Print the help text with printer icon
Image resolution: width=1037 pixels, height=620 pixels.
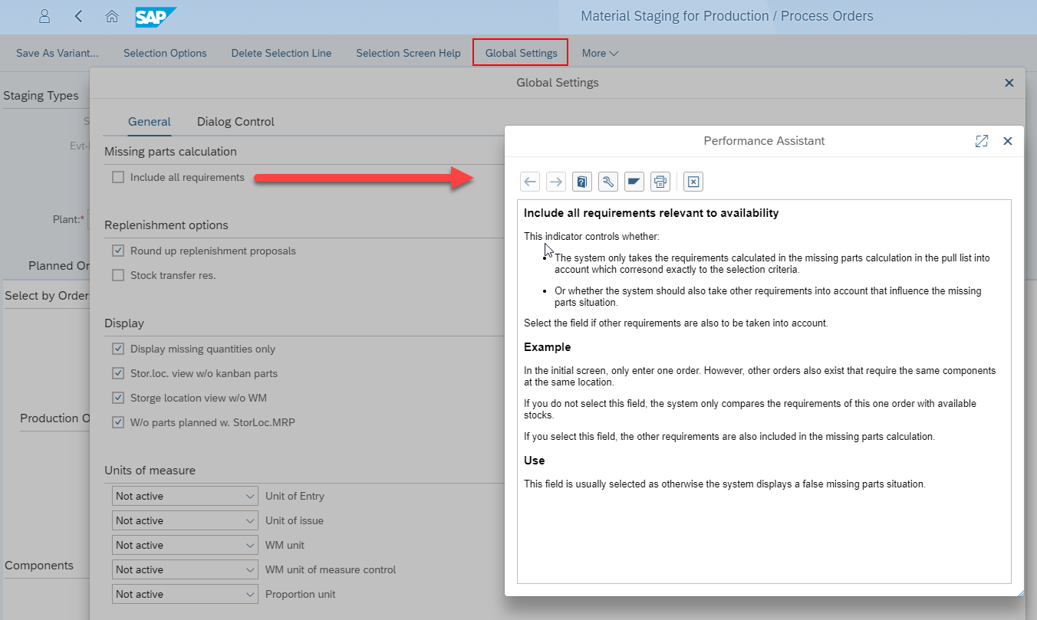(x=660, y=182)
